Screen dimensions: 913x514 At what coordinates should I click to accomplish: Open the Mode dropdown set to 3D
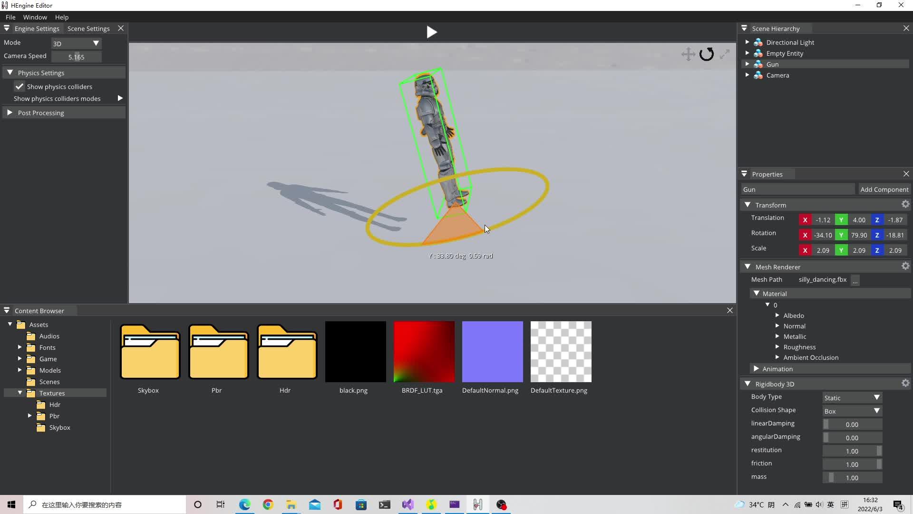pos(76,43)
